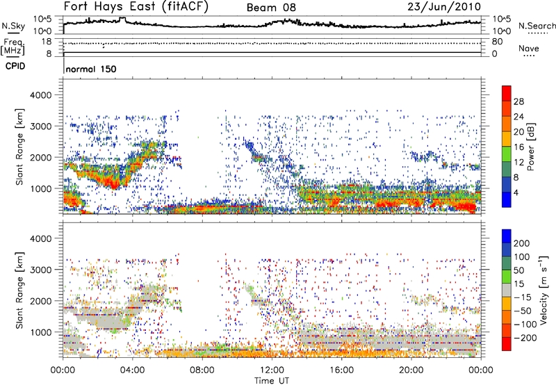Click the strong red echo near 03:00 in power panel
Screen dimensions: 556x385
pyautogui.click(x=114, y=184)
